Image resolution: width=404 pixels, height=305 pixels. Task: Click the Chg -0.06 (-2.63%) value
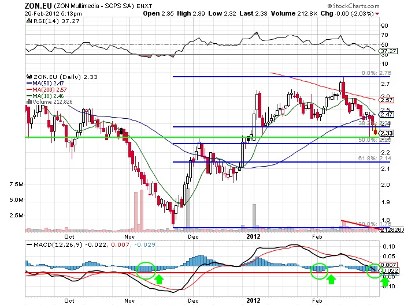pyautogui.click(x=347, y=13)
